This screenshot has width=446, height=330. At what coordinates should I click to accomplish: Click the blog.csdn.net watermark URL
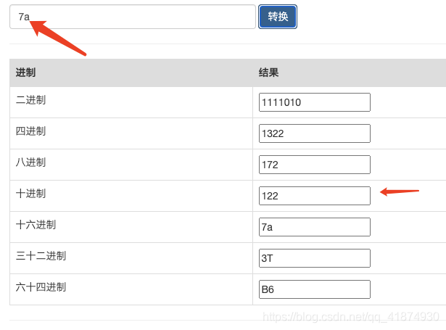click(350, 317)
